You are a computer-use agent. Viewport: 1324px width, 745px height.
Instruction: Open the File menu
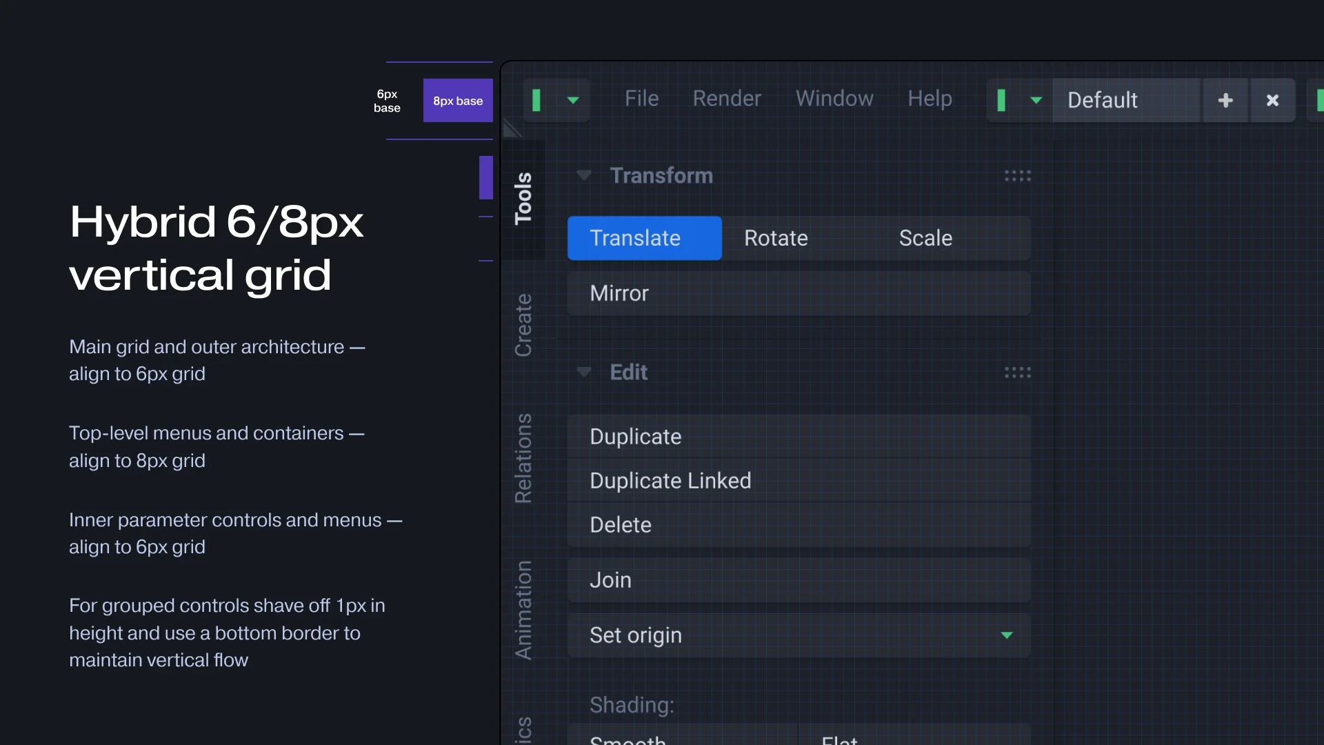[x=641, y=99]
